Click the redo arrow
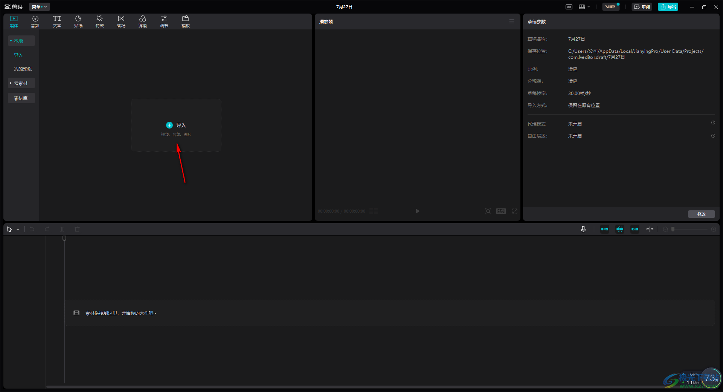This screenshot has height=392, width=723. point(47,229)
